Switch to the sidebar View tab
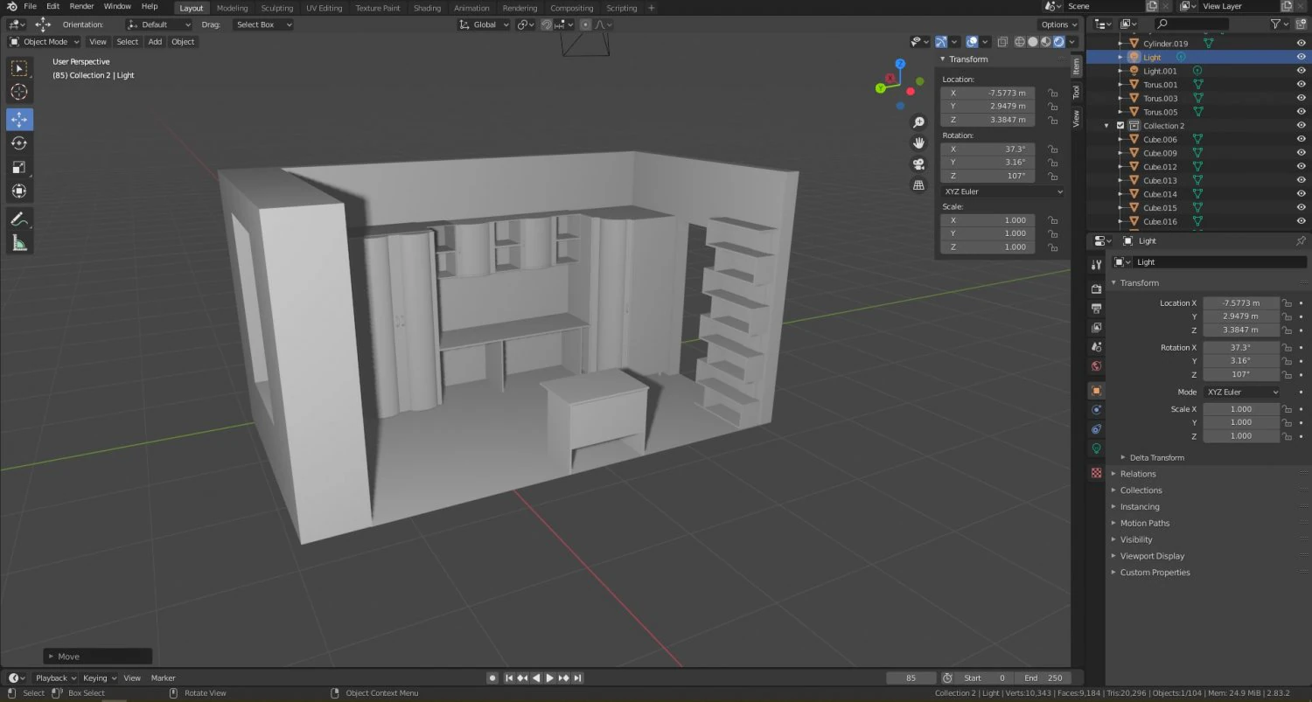1312x702 pixels. 1077,118
